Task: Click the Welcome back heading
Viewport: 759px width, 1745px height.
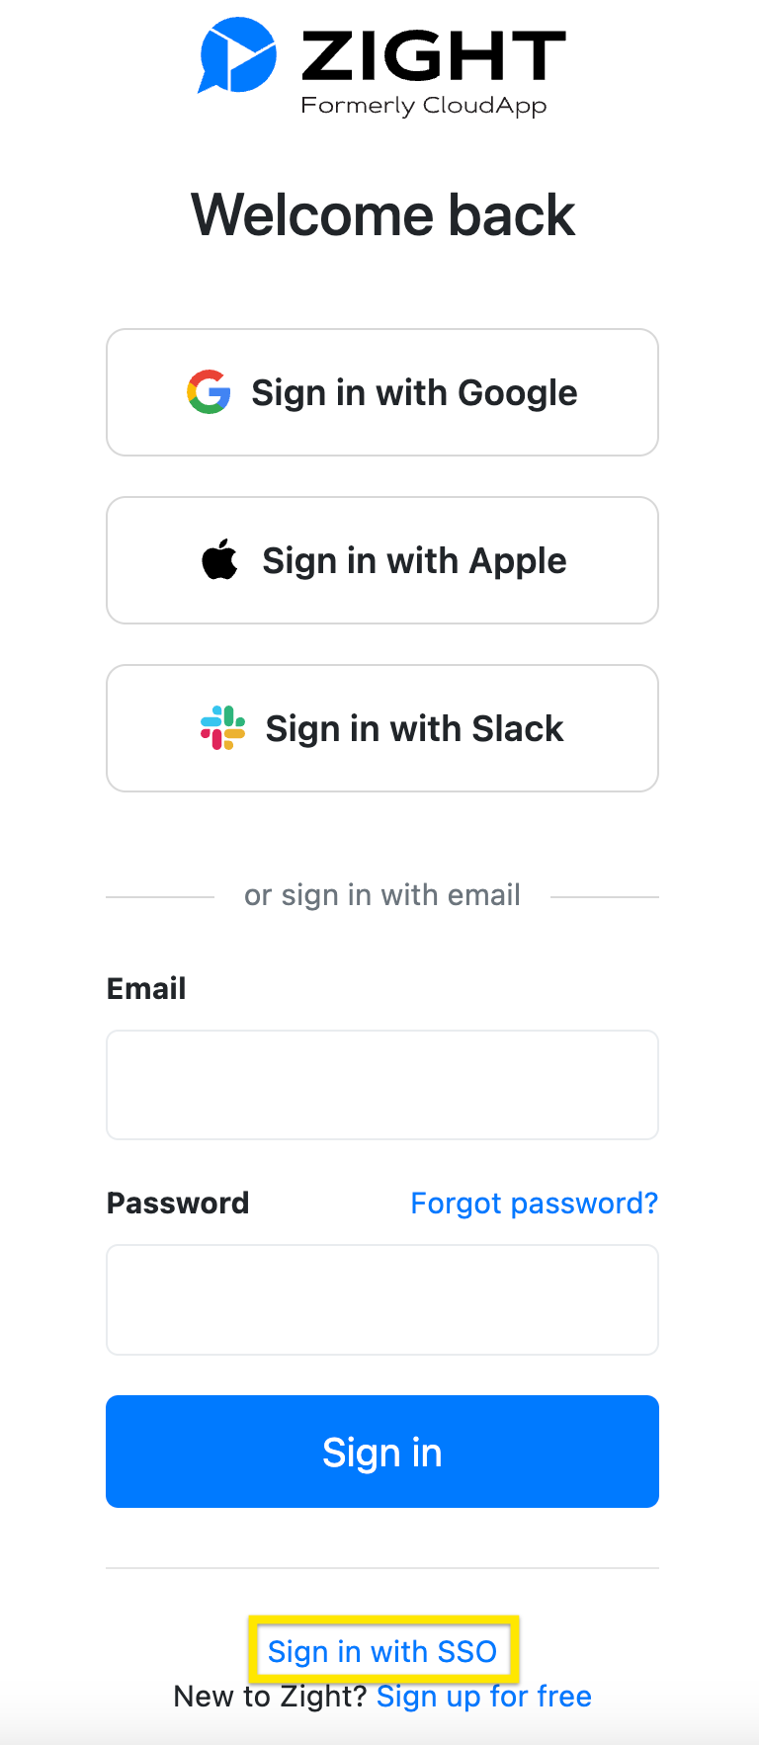Action: (x=382, y=214)
